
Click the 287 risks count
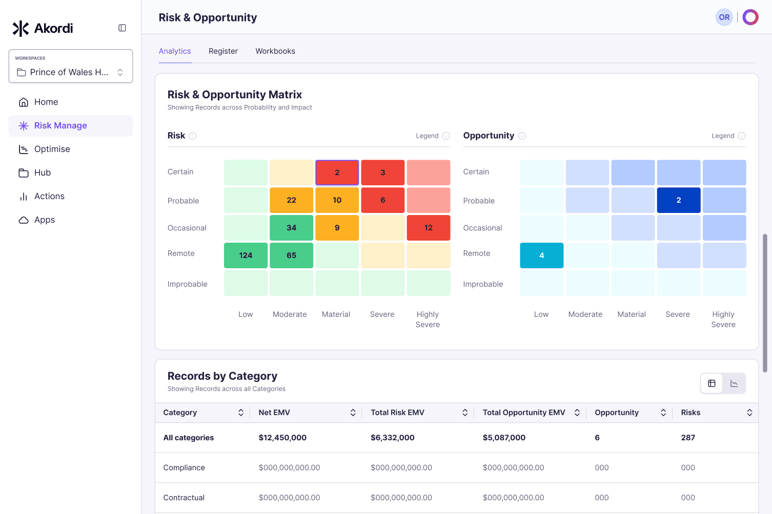[688, 438]
